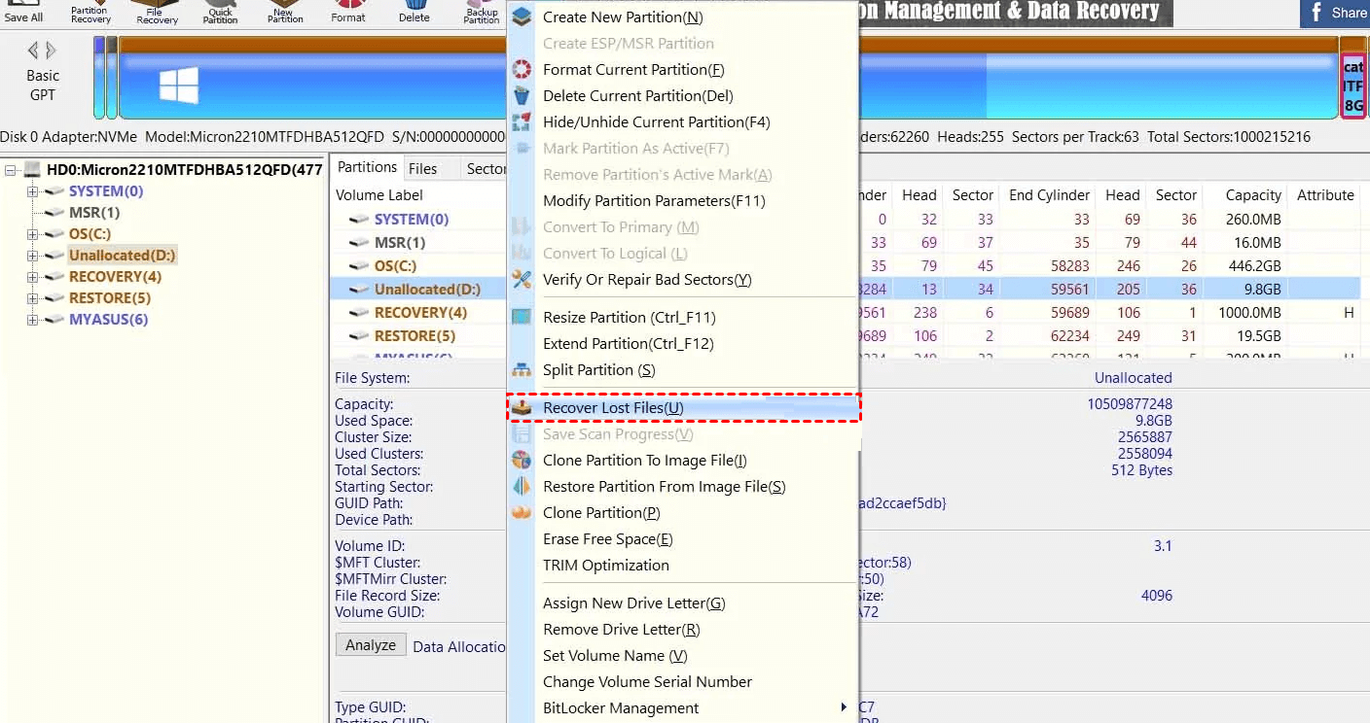
Task: Click the End Cylinder column header
Action: pos(1049,195)
